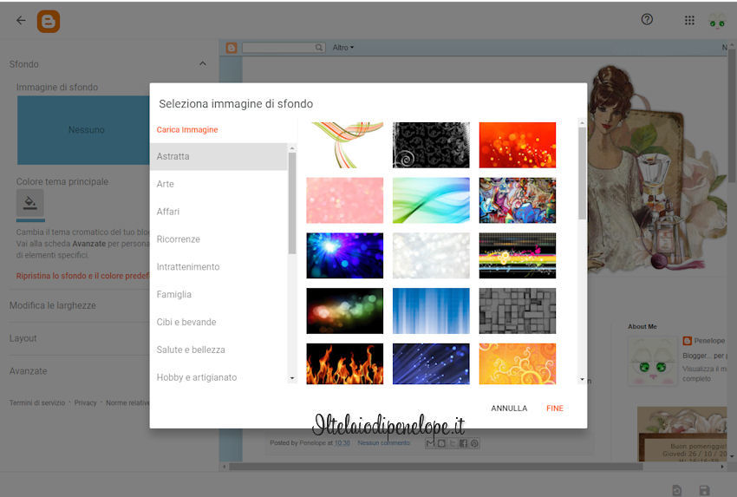Image resolution: width=737 pixels, height=497 pixels.
Task: Click the orange Blogger logo
Action: (x=49, y=21)
